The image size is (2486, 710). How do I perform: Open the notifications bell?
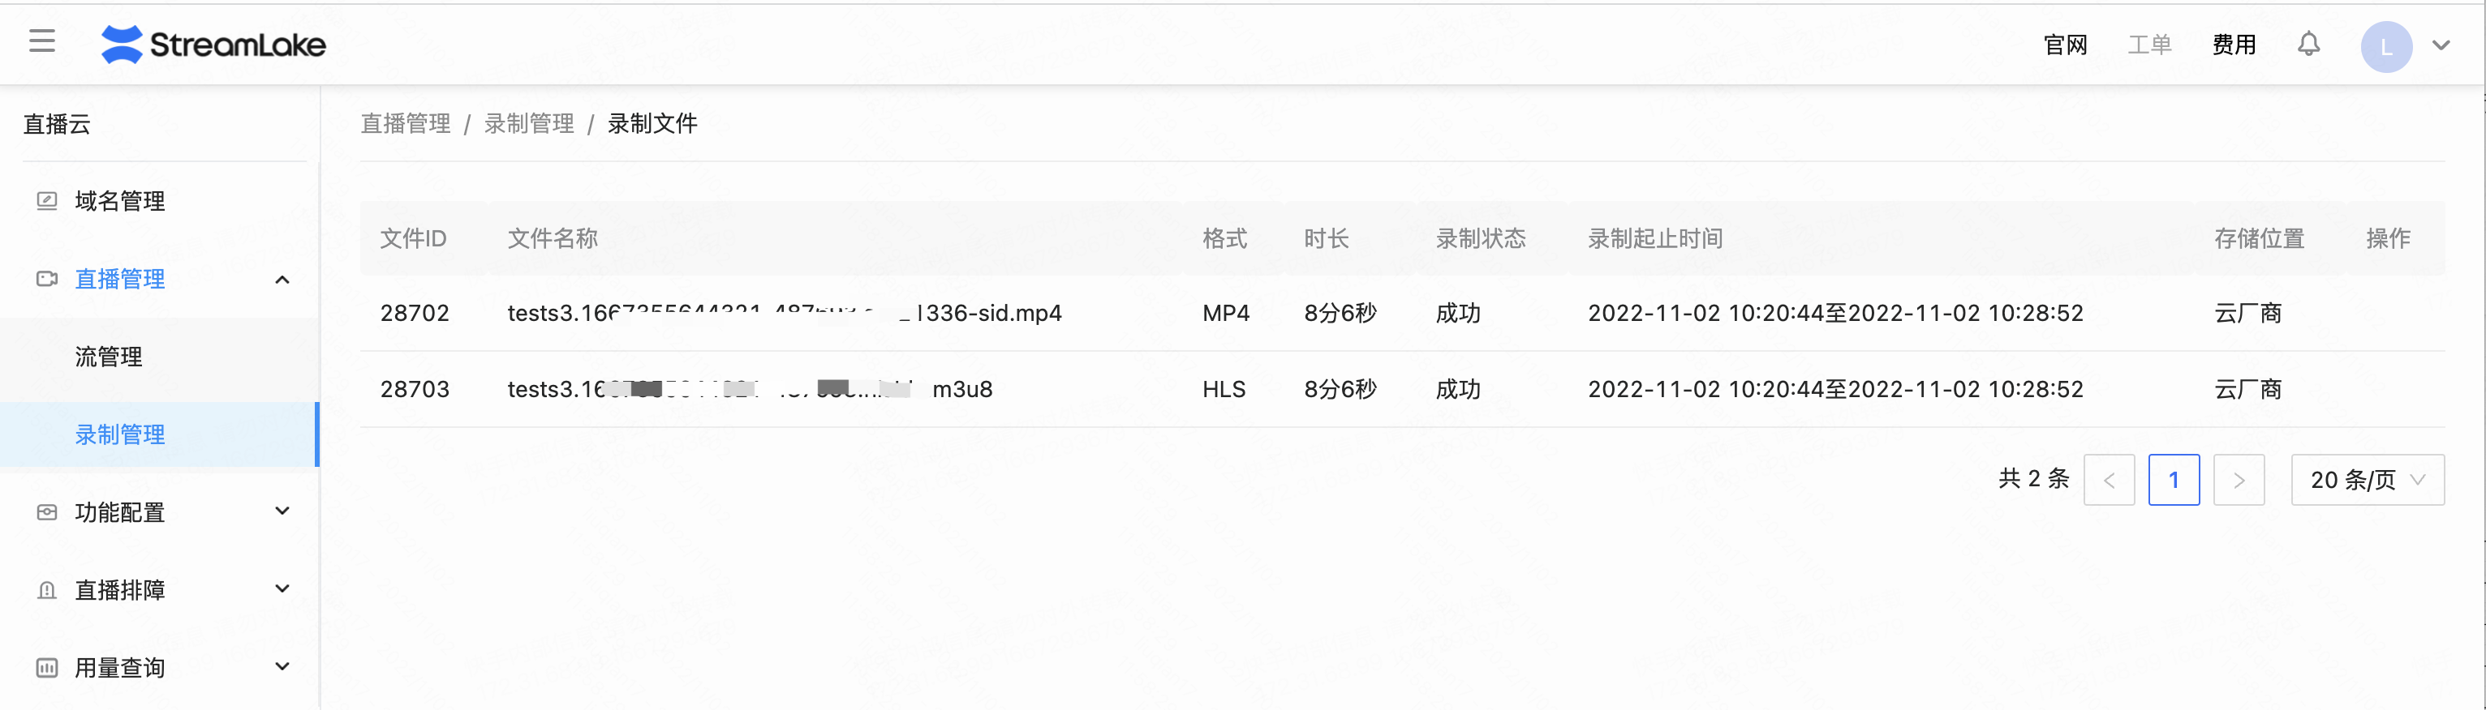coord(2308,45)
